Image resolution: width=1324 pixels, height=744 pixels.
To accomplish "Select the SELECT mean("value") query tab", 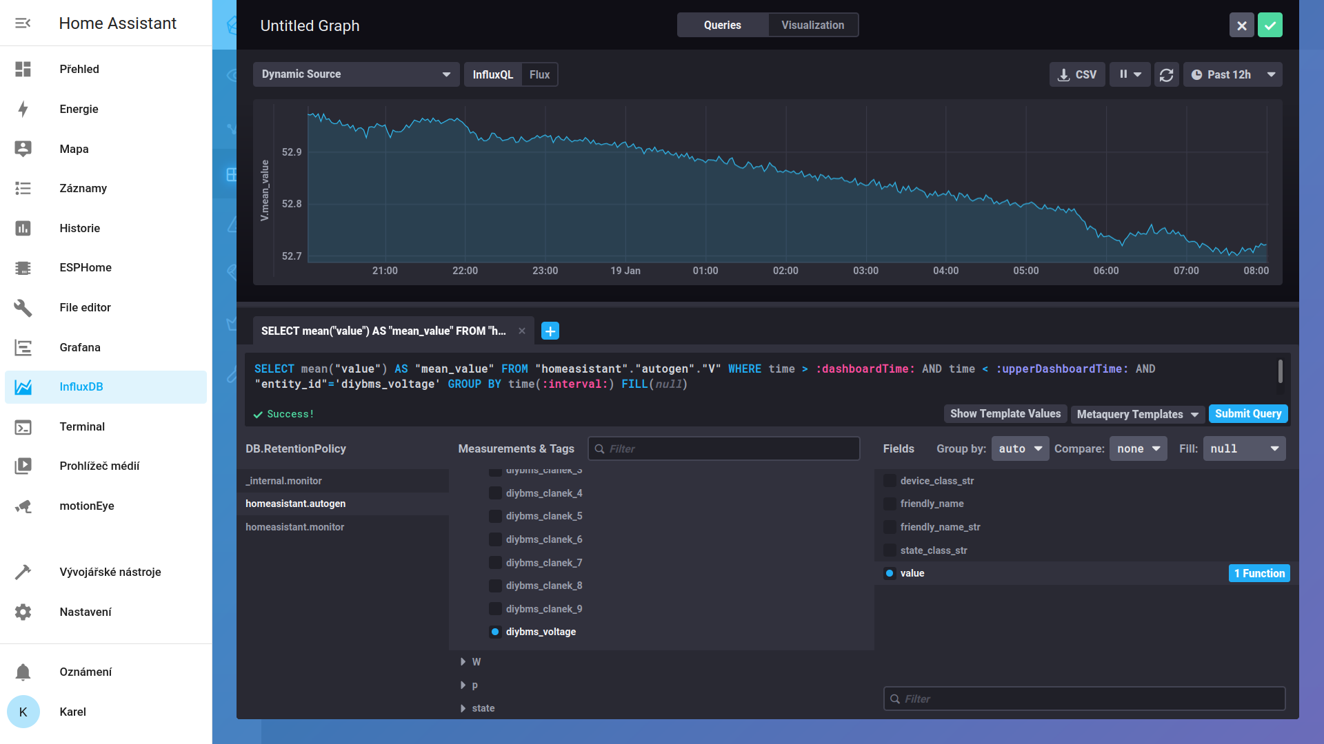I will 383,331.
